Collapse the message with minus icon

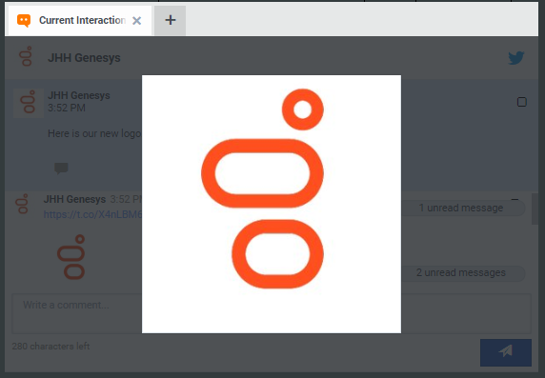point(515,199)
